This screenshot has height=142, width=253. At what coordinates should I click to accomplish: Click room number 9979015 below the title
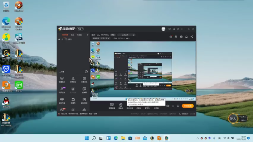point(121,38)
